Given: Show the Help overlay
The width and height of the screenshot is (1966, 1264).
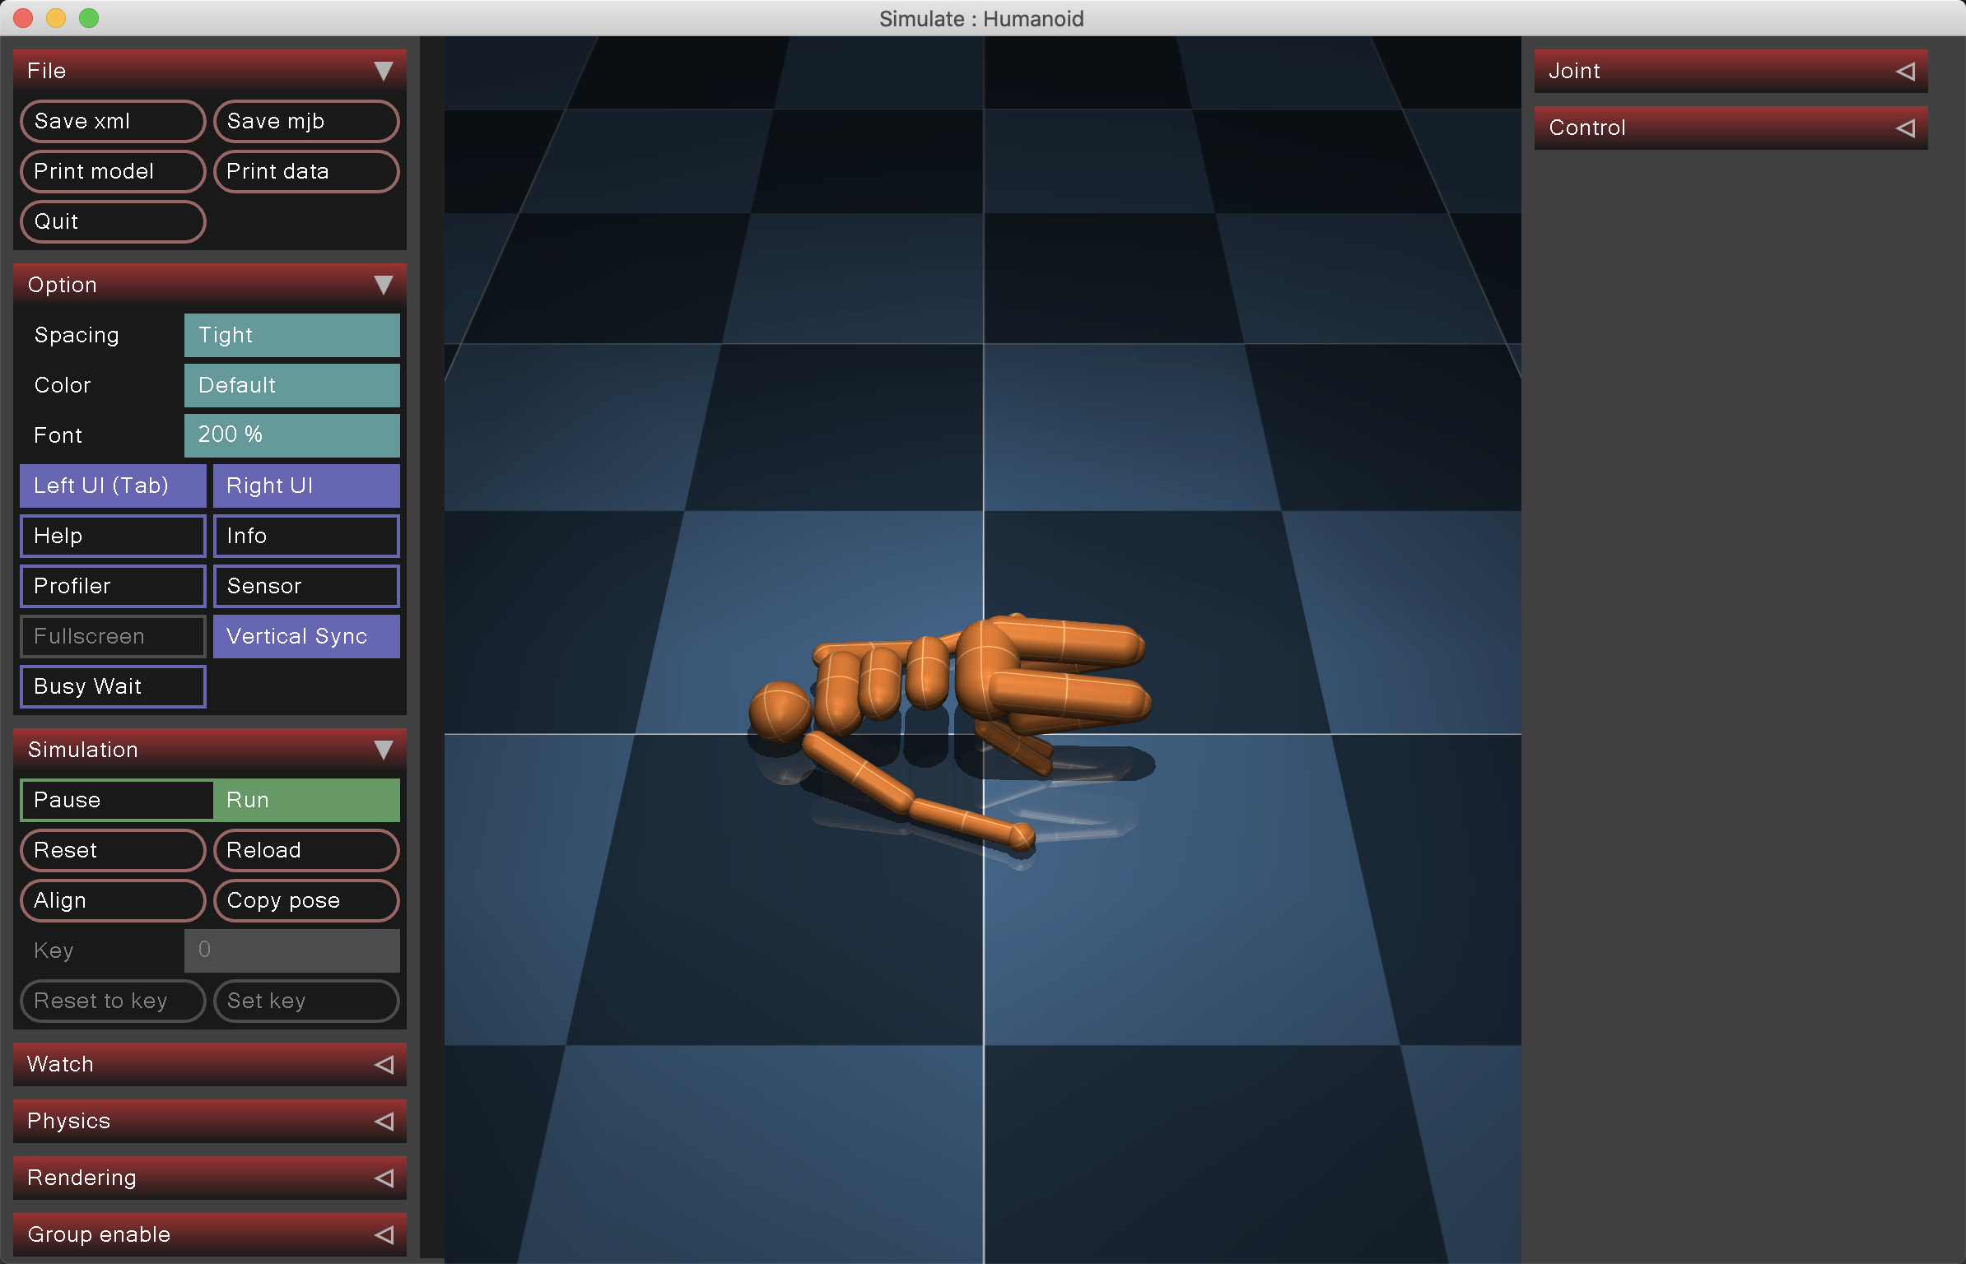Looking at the screenshot, I should pyautogui.click(x=112, y=536).
